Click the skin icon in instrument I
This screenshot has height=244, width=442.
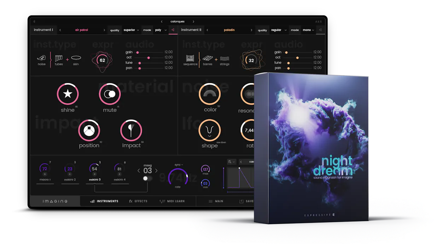click(76, 58)
